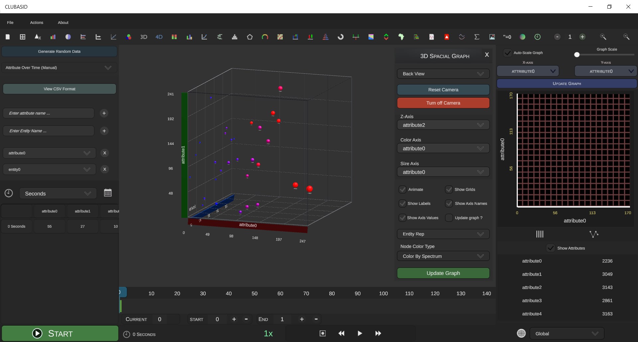Click Generate Random Data button
Image resolution: width=638 pixels, height=342 pixels.
(x=59, y=51)
